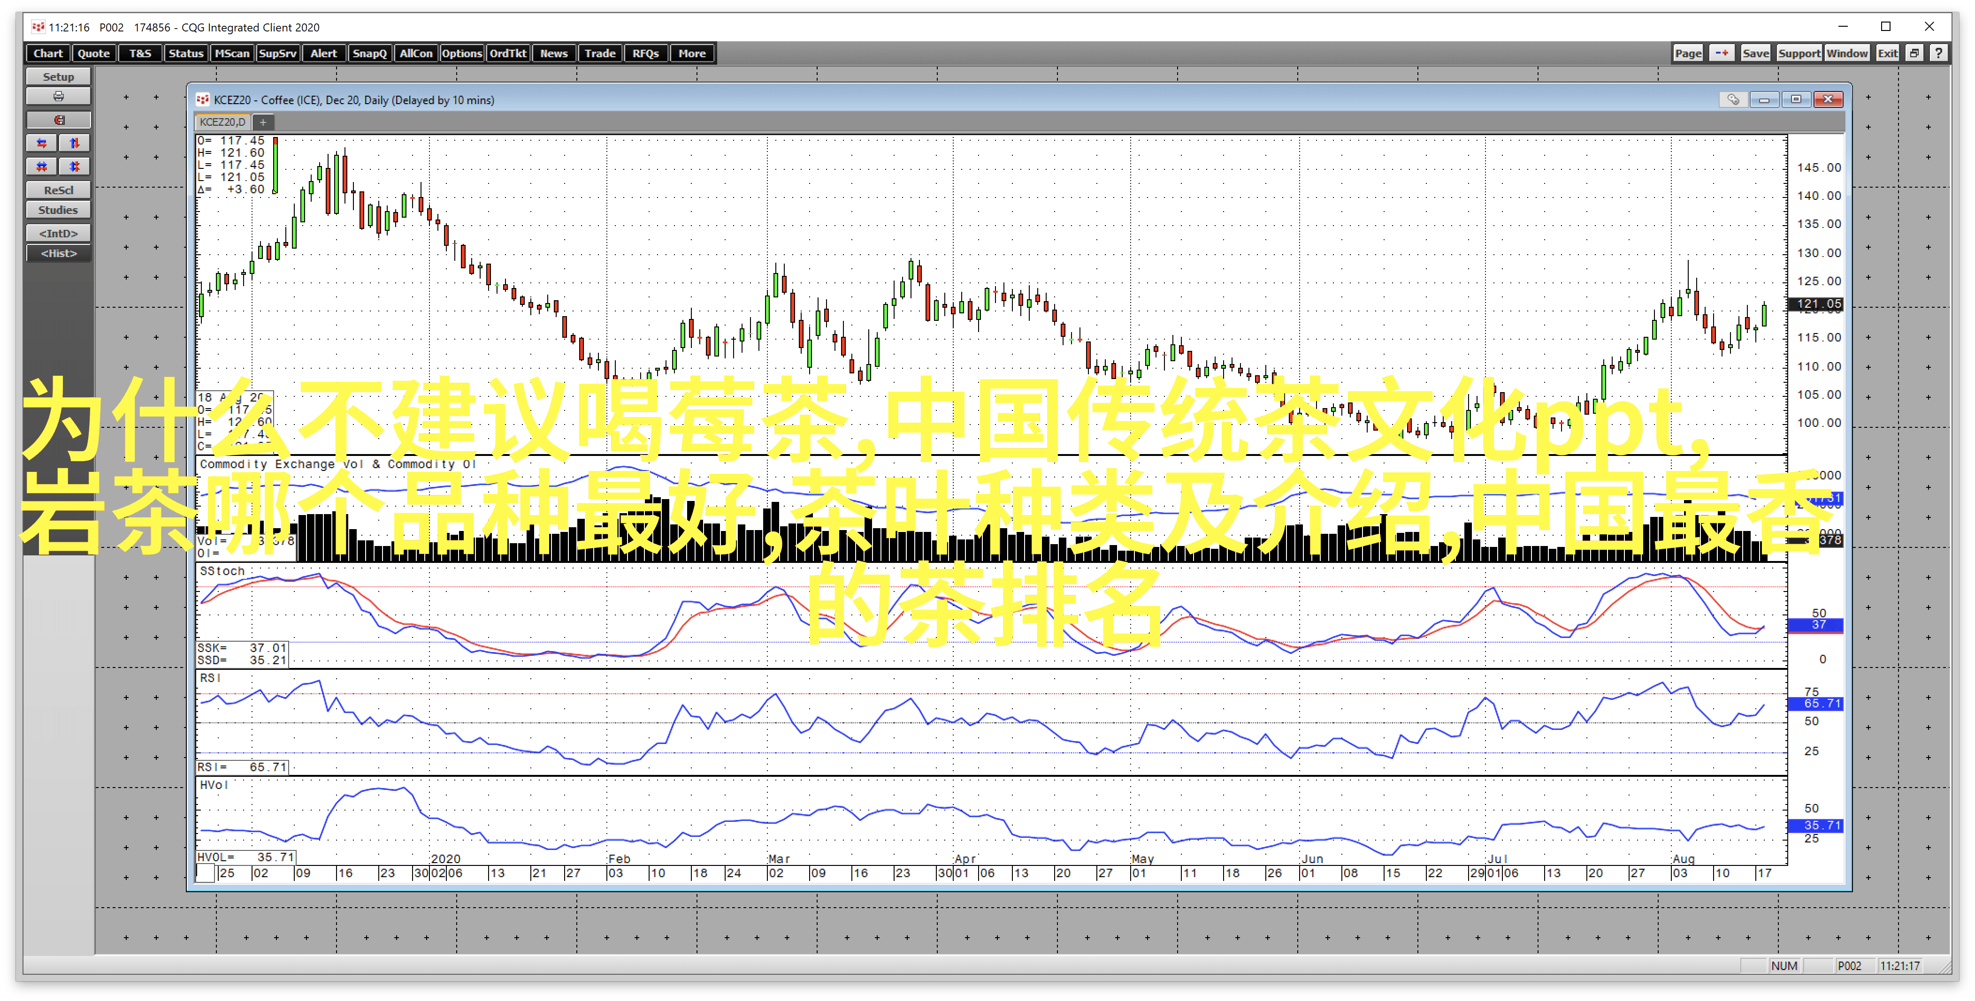Viewport: 1975px width, 1001px height.
Task: Click the printer icon in sidebar
Action: pyautogui.click(x=58, y=97)
